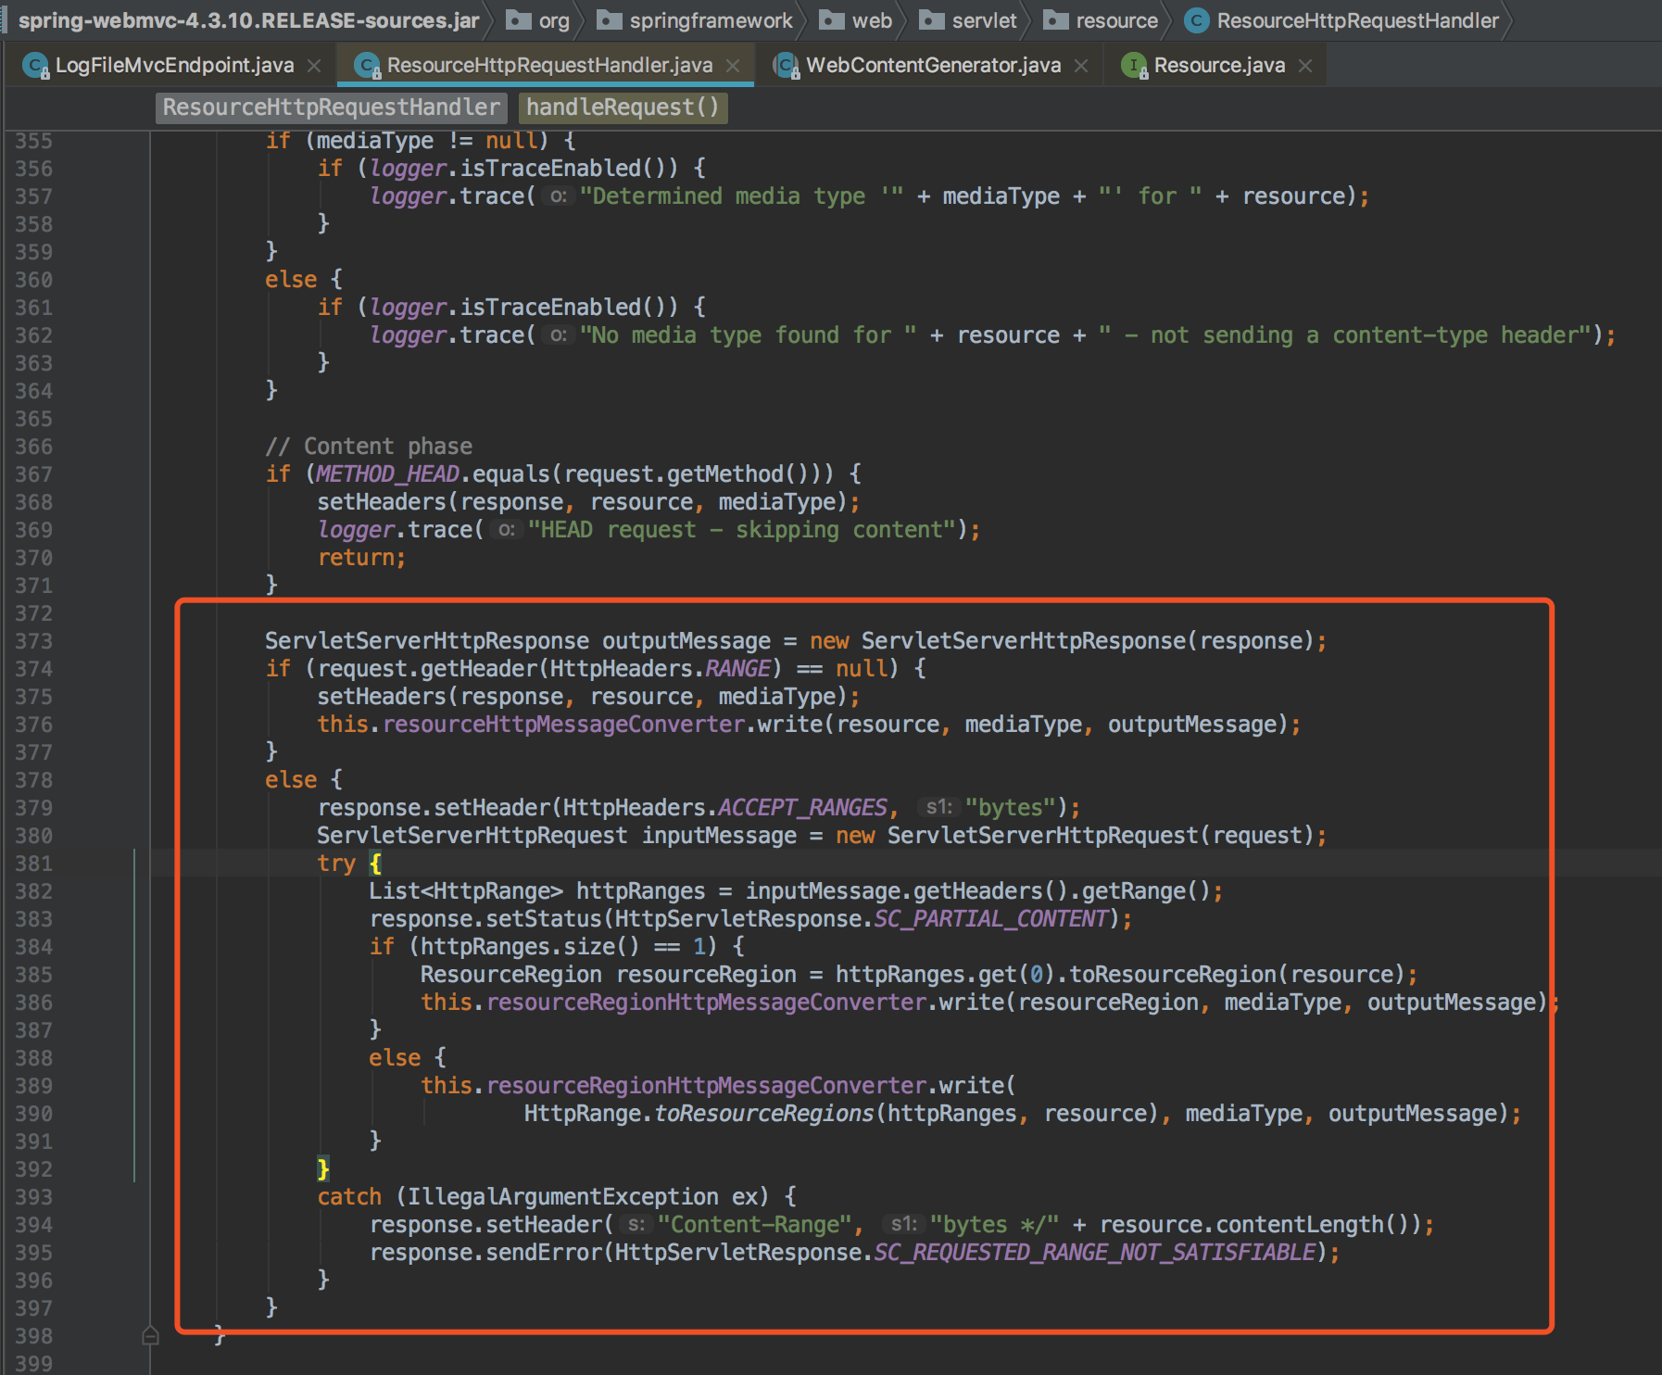Click the spring-webmvc sources jar breadcrumb
Screen dimensions: 1662x1375
point(249,20)
